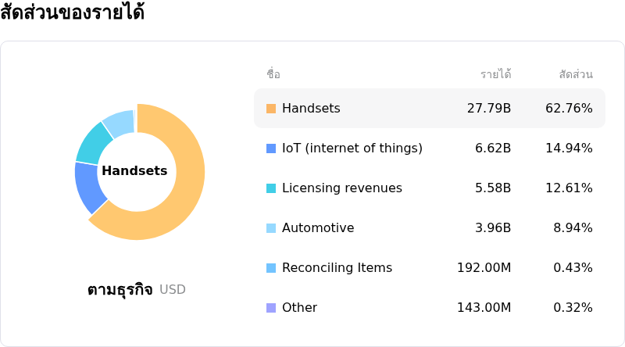Click the light blue Automotive donut segment

120,123
